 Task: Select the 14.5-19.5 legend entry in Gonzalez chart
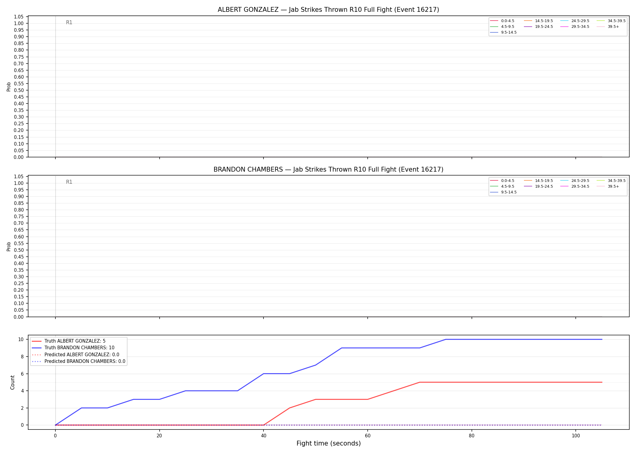click(x=538, y=21)
